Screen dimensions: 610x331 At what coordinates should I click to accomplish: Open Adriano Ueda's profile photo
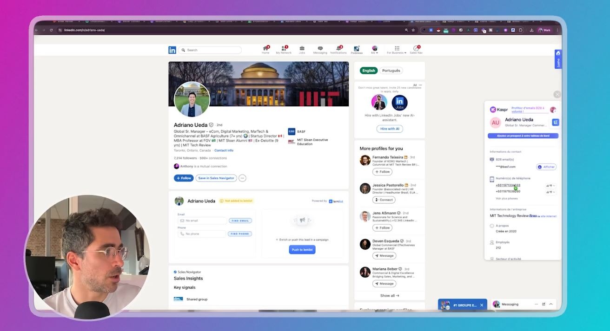point(192,99)
